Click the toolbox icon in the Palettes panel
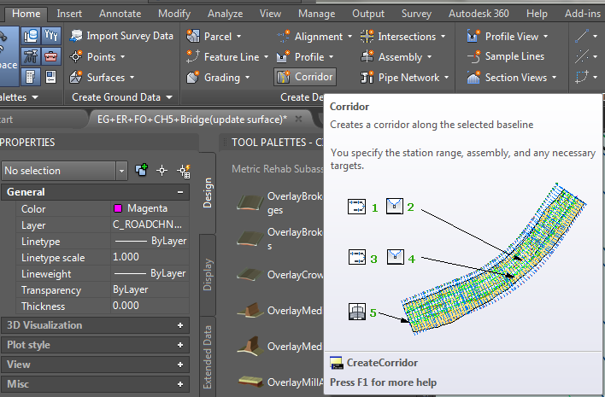 tap(52, 56)
